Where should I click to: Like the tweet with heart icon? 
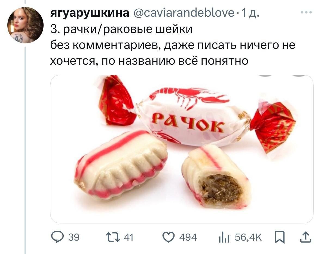pyautogui.click(x=169, y=237)
